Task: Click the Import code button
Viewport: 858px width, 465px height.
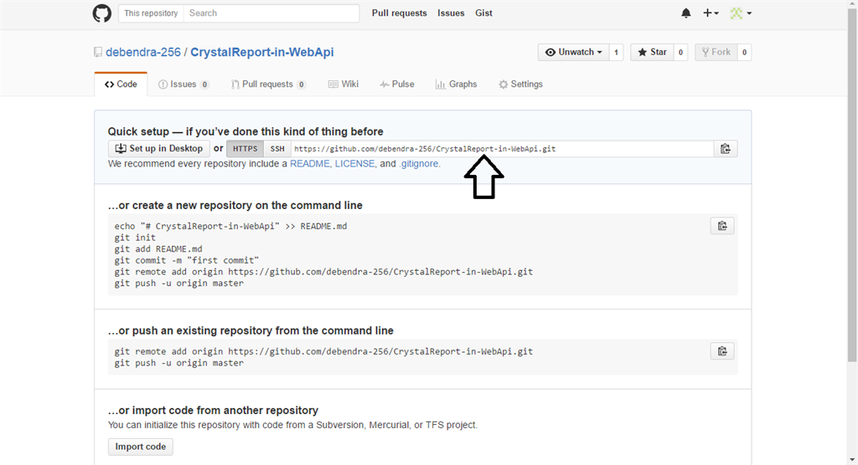Action: 141,447
